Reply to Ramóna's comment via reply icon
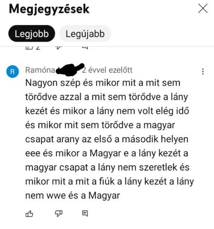The width and height of the screenshot is (214, 229). 85,213
